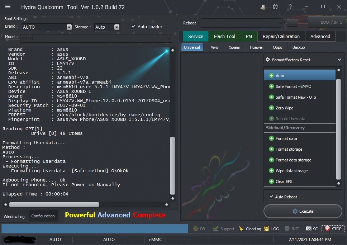Open the help question mark icon

point(290,7)
